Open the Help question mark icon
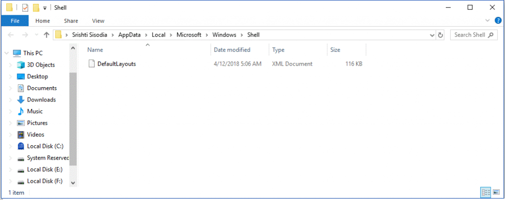This screenshot has width=505, height=200. [x=498, y=21]
